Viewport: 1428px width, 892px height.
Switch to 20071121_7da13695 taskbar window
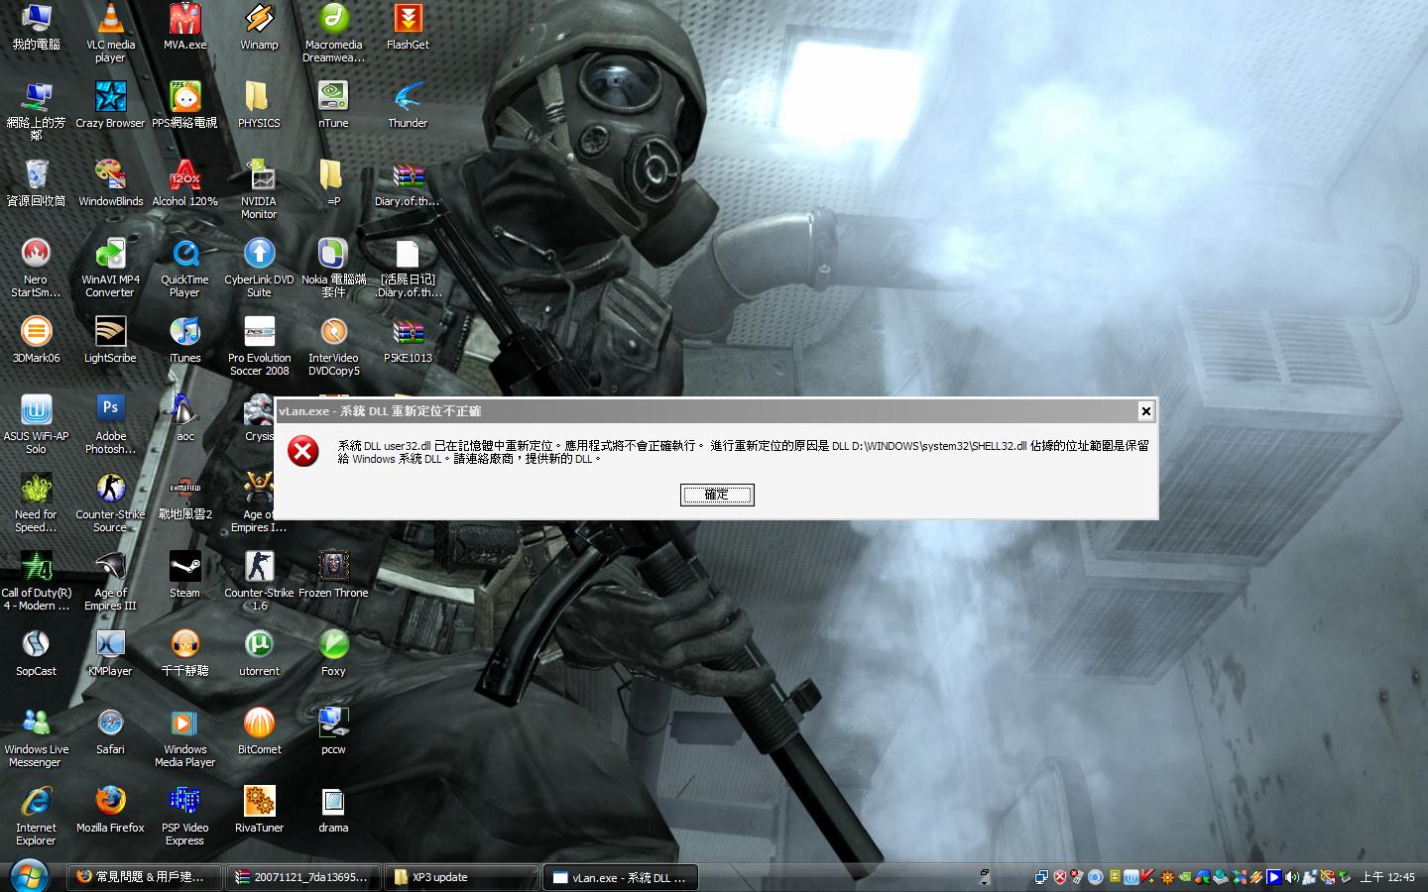(303, 877)
